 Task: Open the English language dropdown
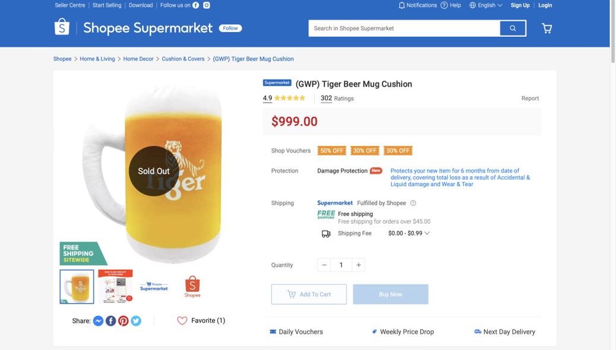pos(486,5)
